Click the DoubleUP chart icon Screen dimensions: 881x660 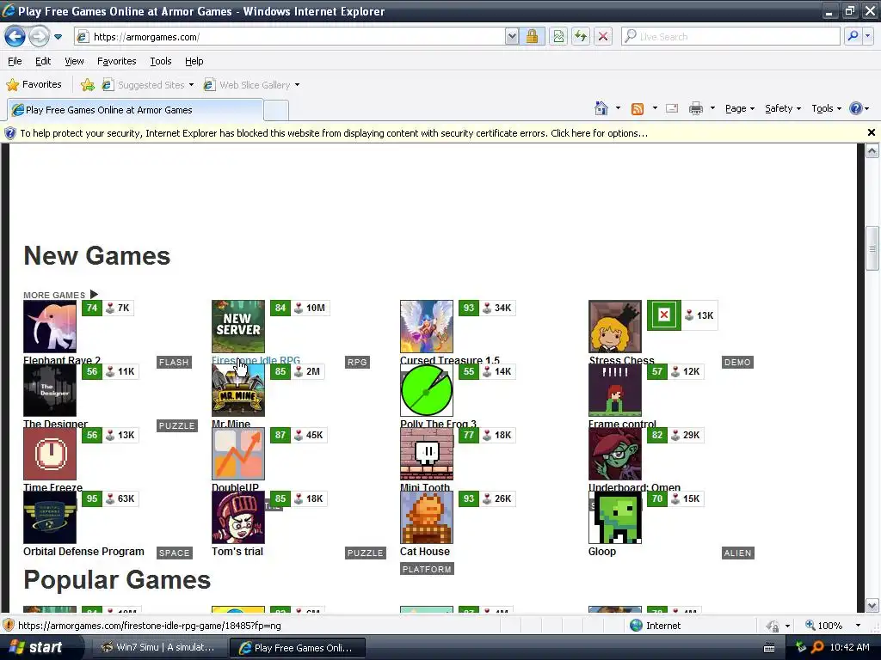coord(238,454)
